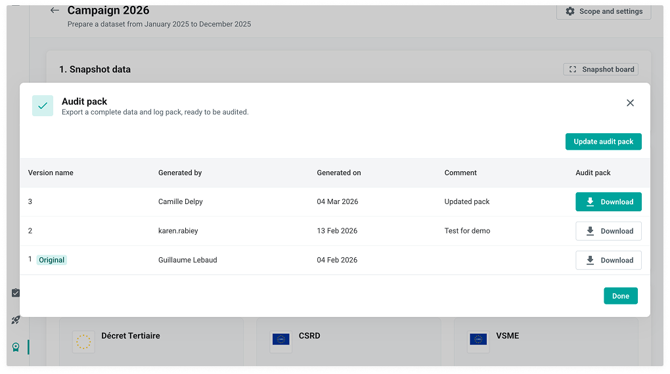Click the Décret Tertiaire card icon
Viewport: 670px width, 374px height.
tap(83, 342)
